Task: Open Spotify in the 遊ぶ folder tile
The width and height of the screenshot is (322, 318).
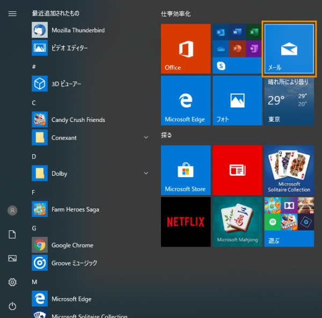Action: coord(273,222)
